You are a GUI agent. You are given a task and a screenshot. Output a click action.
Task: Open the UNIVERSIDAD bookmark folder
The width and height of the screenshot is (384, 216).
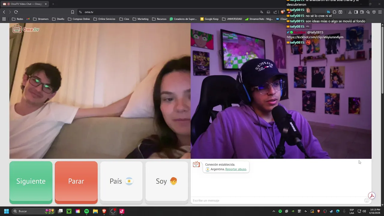232,19
